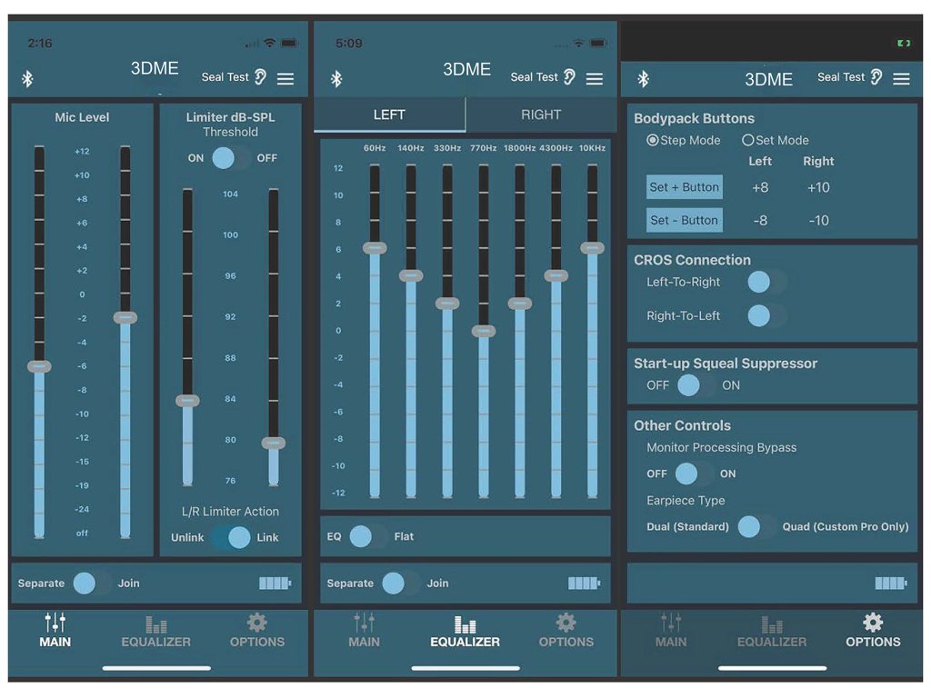
Task: Click the Bodypack Buttons heading
Action: (x=694, y=118)
